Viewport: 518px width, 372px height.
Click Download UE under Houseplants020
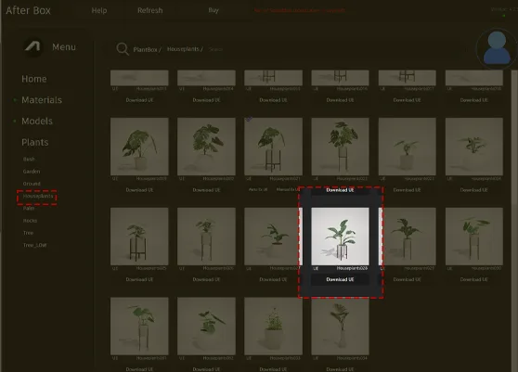click(x=206, y=190)
